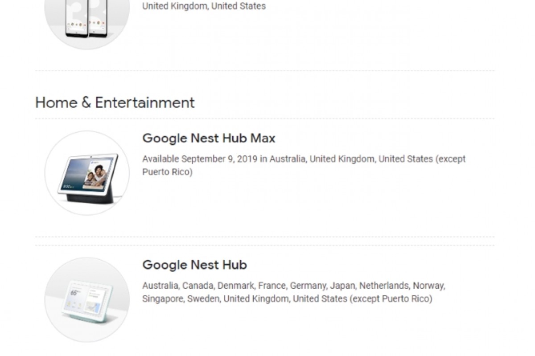Screen dimensions: 535x356
Task: Click "Norway" in the Nest Hub countries
Action: (428, 285)
